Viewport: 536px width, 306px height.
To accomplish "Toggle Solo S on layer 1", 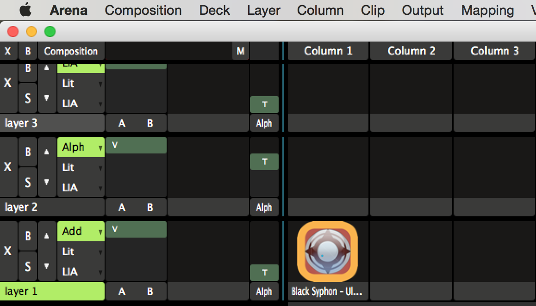I will coord(28,266).
